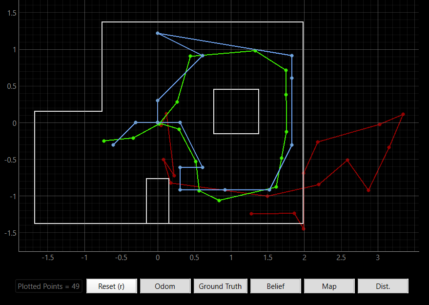Screen dimensions: 429x305
Task: Toggle the Odom trajectory button
Action: click(x=165, y=286)
